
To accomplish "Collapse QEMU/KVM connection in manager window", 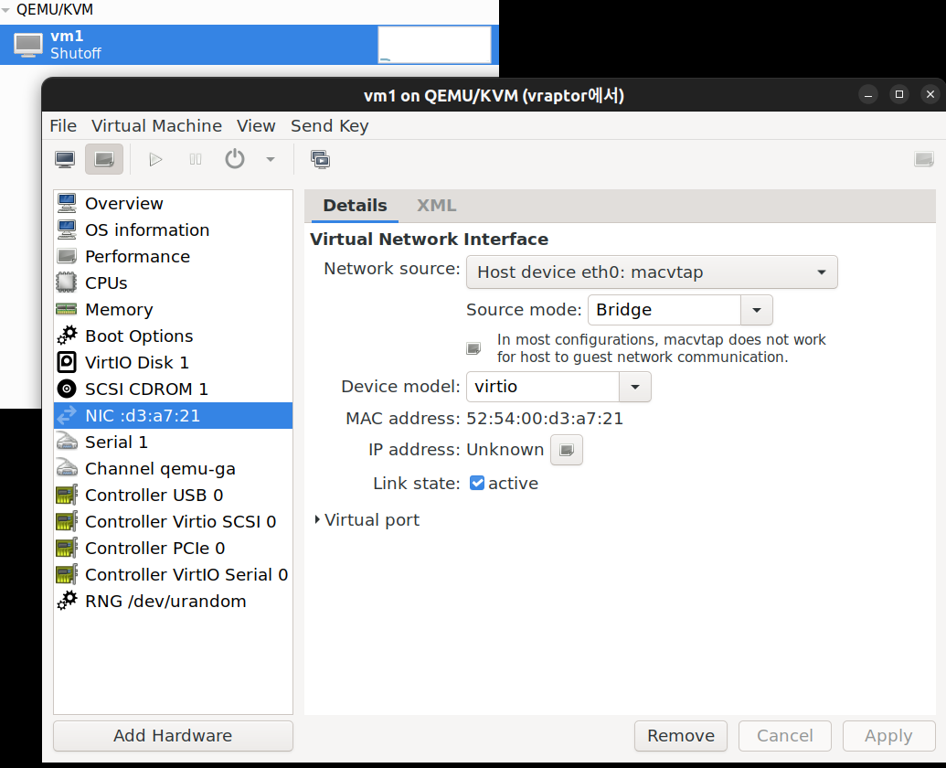I will pos(6,10).
